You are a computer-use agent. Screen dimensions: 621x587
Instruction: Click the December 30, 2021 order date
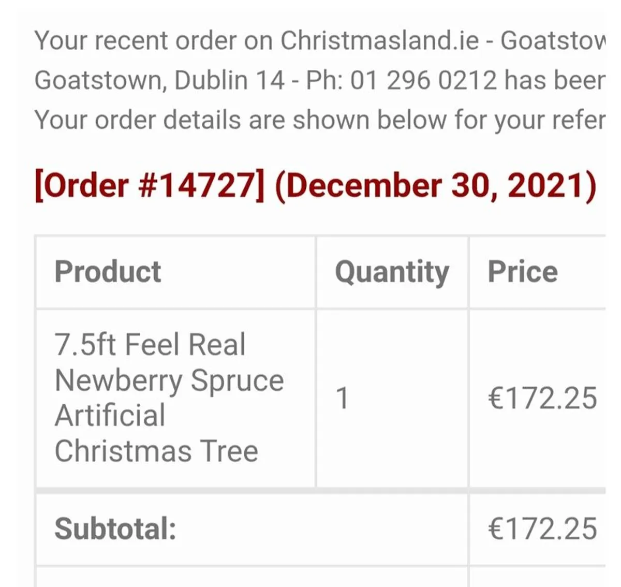click(x=435, y=185)
